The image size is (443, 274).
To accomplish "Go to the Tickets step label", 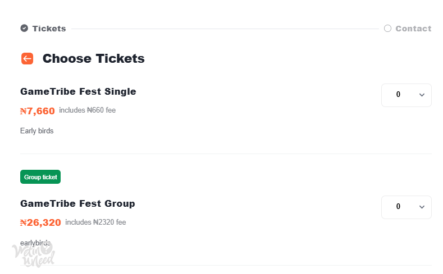I will 49,29.
